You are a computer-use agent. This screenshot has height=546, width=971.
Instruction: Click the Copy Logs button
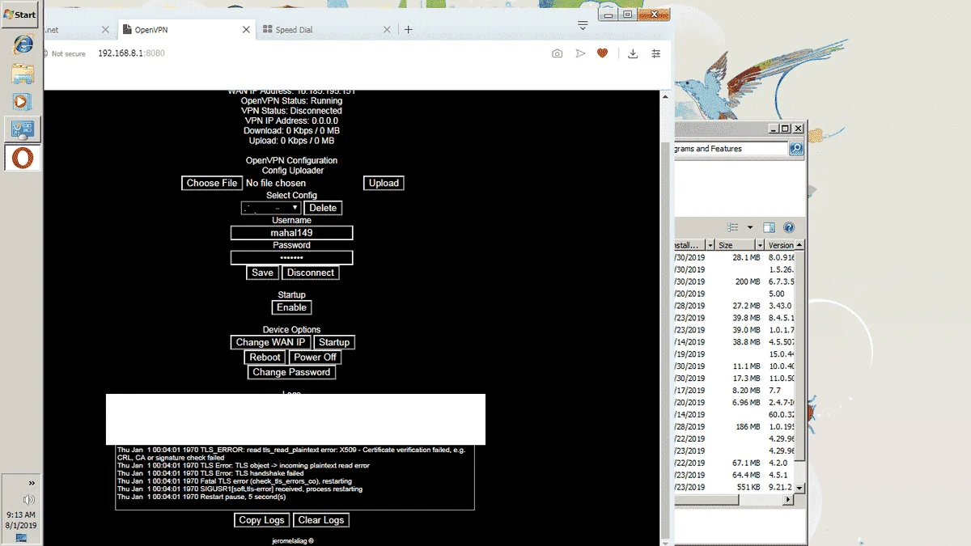point(261,520)
